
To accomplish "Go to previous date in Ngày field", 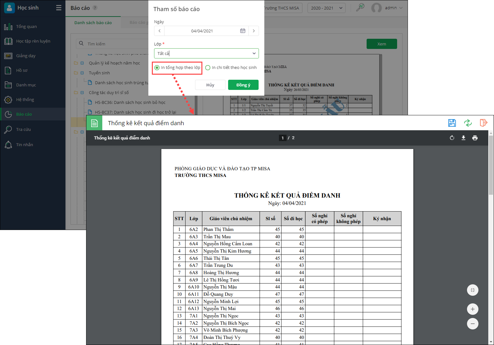I will [159, 31].
